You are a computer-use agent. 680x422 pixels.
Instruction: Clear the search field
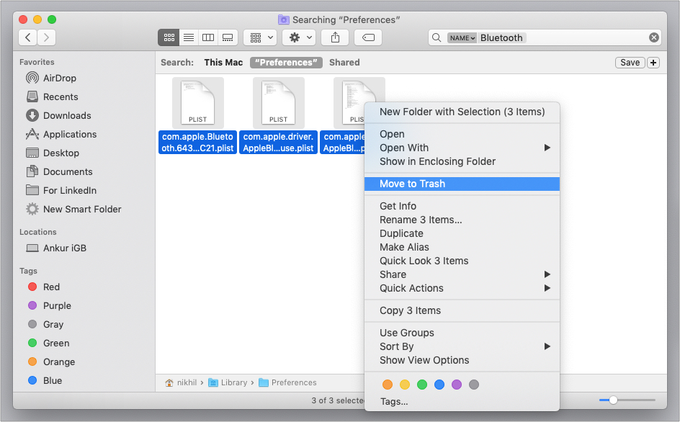(654, 37)
